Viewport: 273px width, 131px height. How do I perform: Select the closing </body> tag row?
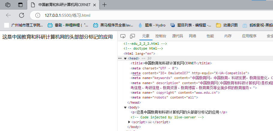[134, 127]
